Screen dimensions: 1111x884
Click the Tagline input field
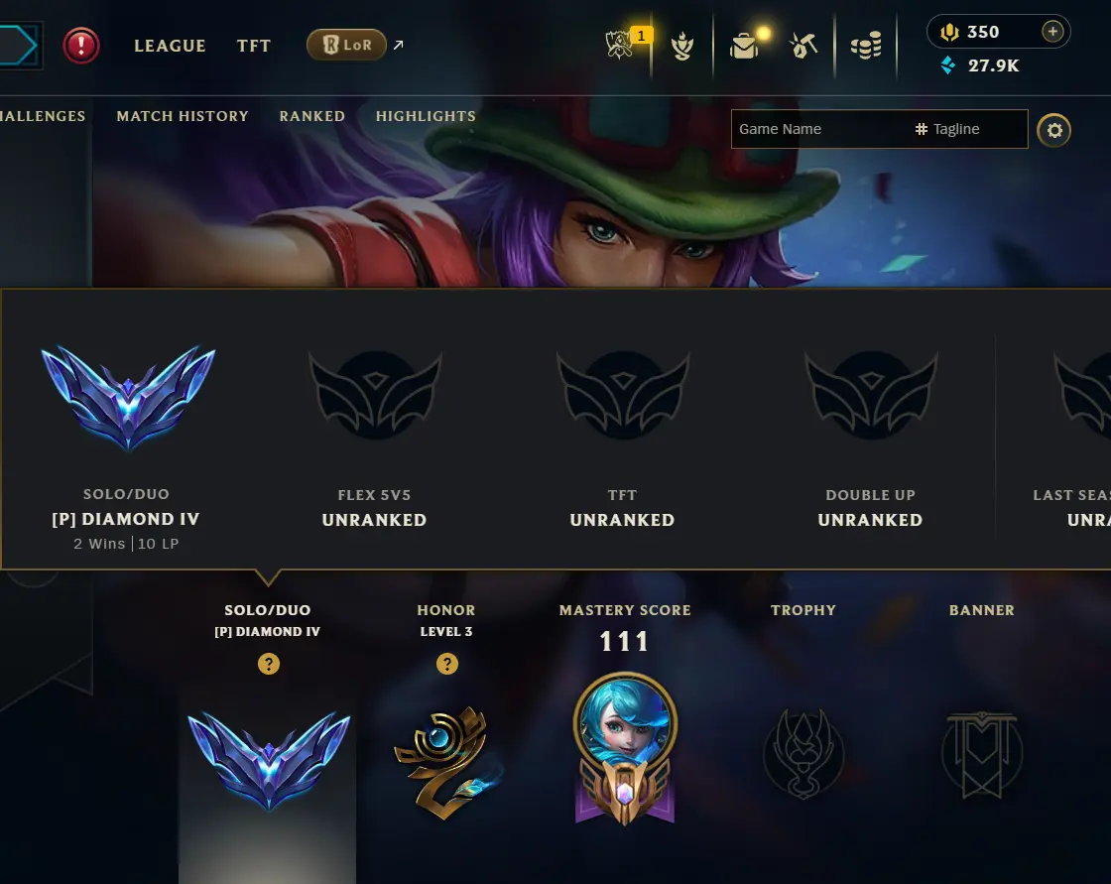point(968,129)
